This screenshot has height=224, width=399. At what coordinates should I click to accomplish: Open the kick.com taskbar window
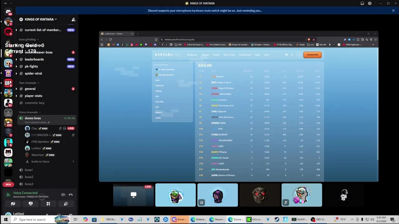click(255, 220)
